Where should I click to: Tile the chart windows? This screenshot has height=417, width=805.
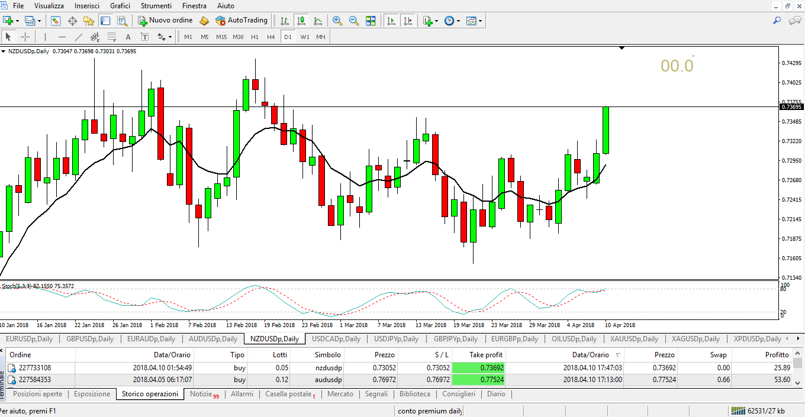click(371, 21)
